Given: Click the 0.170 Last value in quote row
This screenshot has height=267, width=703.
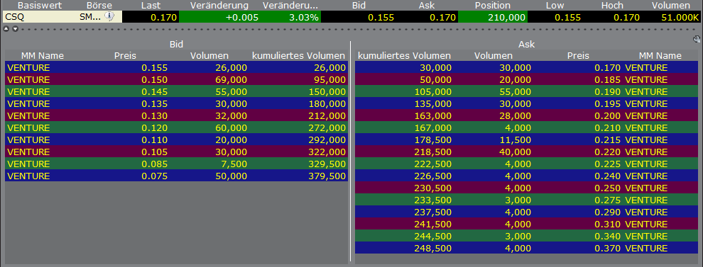Looking at the screenshot, I should [163, 18].
